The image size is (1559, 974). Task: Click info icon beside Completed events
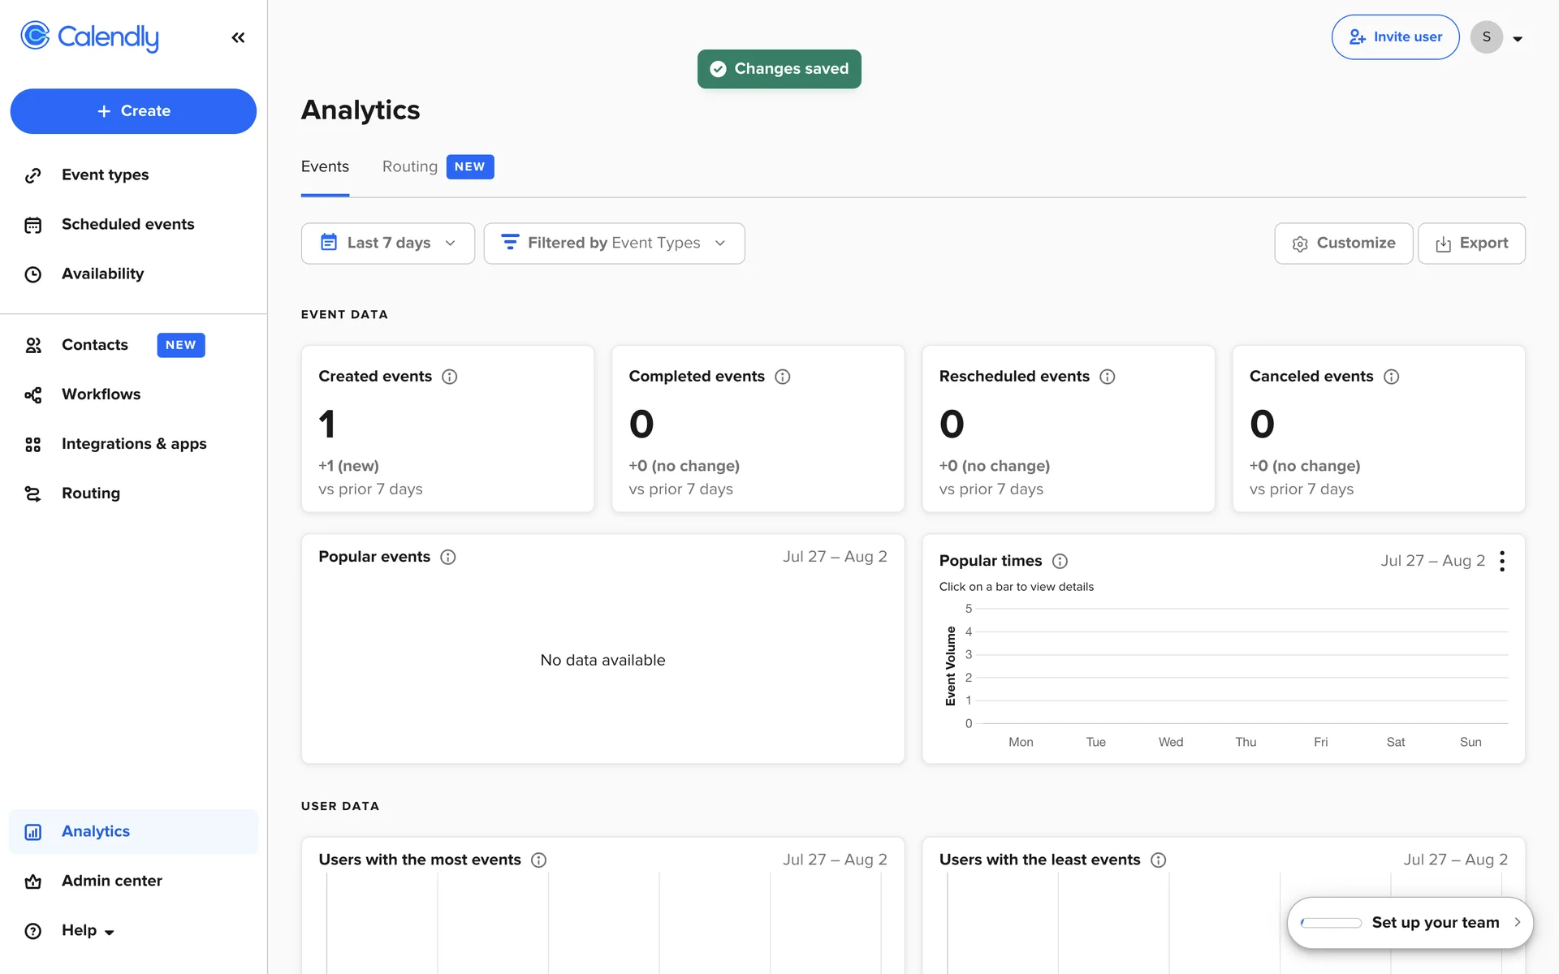782,377
